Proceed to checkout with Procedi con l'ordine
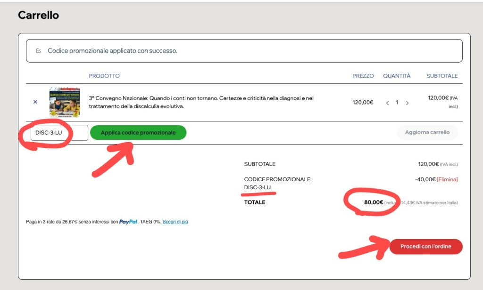 [x=425, y=247]
